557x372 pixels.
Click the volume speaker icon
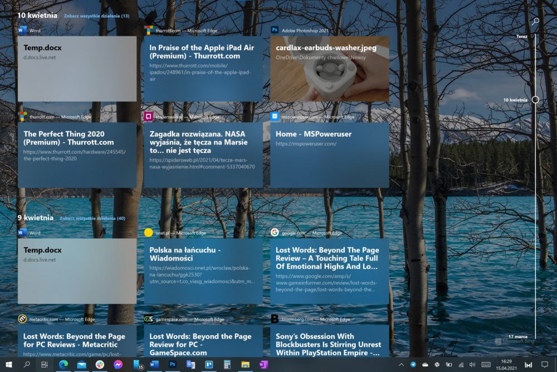(x=472, y=365)
